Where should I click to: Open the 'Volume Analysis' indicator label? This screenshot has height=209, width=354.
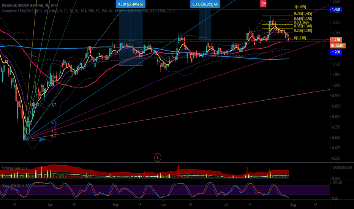pyautogui.click(x=14, y=168)
